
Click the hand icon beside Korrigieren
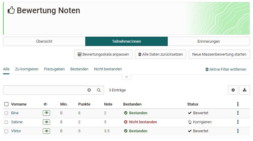point(190,122)
